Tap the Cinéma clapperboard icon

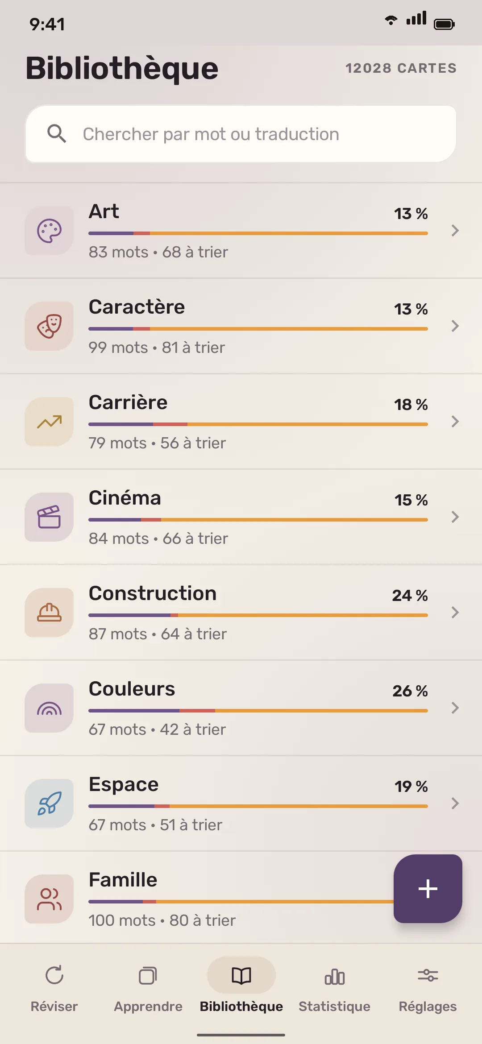point(49,517)
